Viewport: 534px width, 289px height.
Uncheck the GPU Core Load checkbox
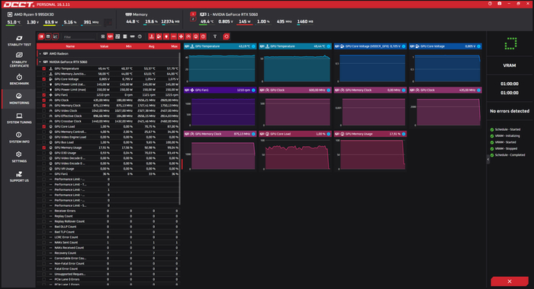[x=44, y=126]
